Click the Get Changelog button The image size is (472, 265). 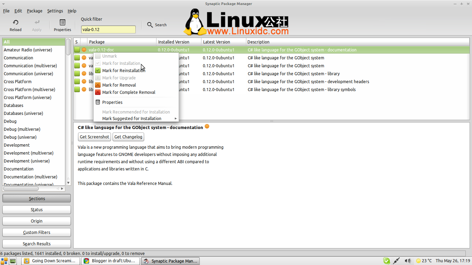pyautogui.click(x=128, y=137)
